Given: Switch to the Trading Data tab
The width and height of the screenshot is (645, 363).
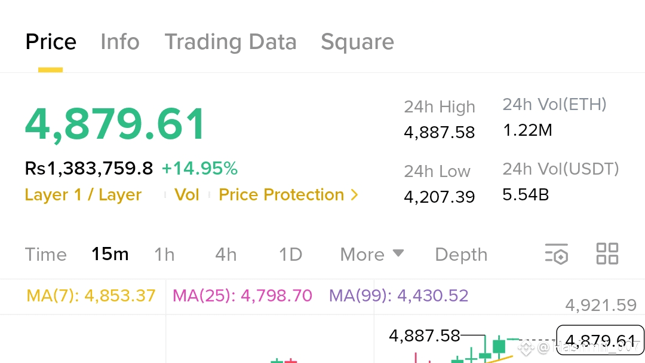Looking at the screenshot, I should click(x=230, y=42).
